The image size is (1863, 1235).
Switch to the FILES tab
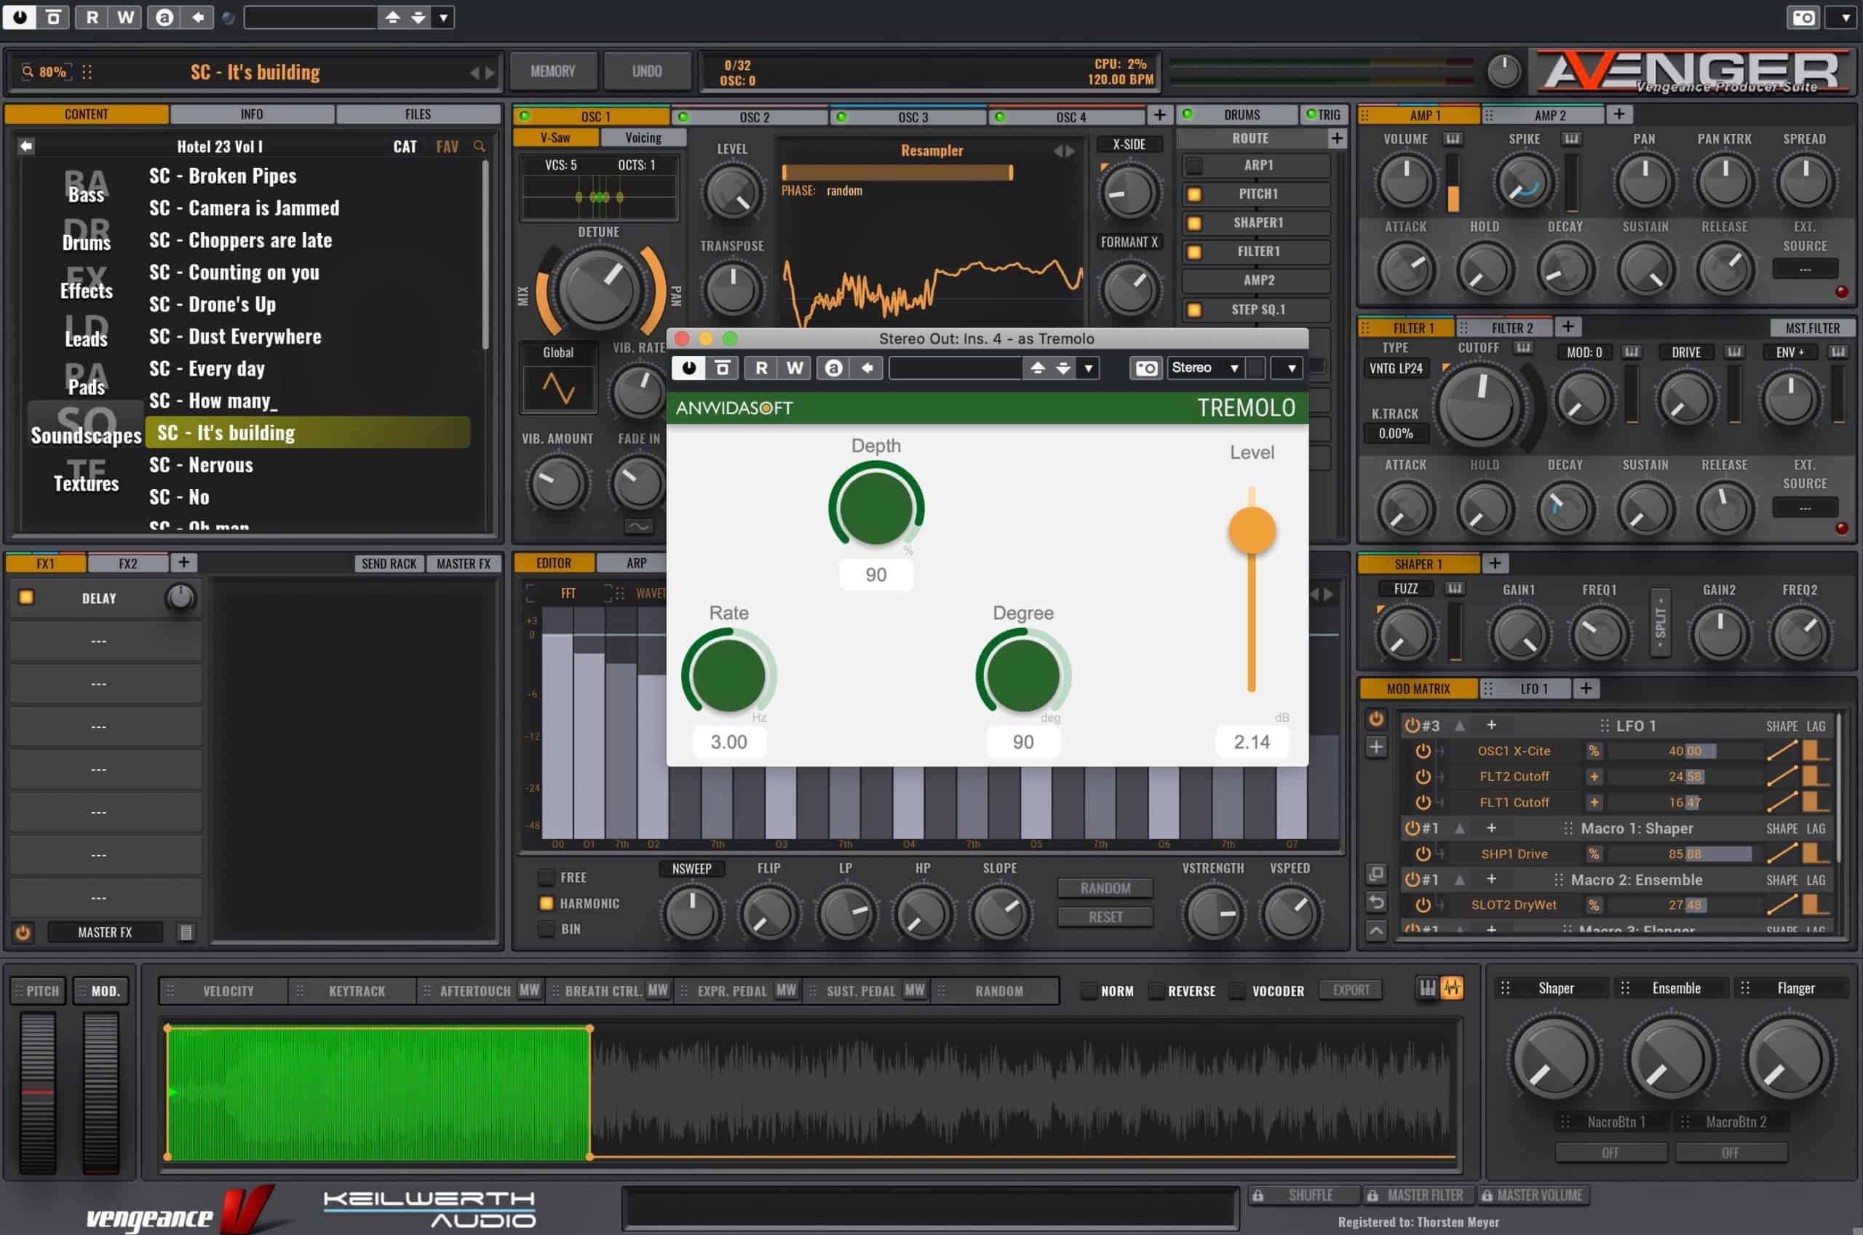pyautogui.click(x=418, y=114)
